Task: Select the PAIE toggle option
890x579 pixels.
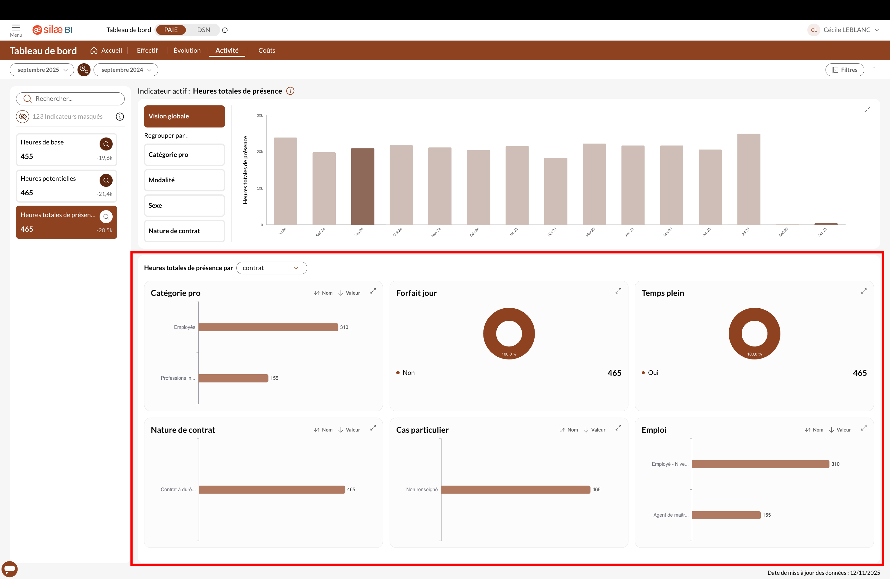Action: click(x=171, y=30)
